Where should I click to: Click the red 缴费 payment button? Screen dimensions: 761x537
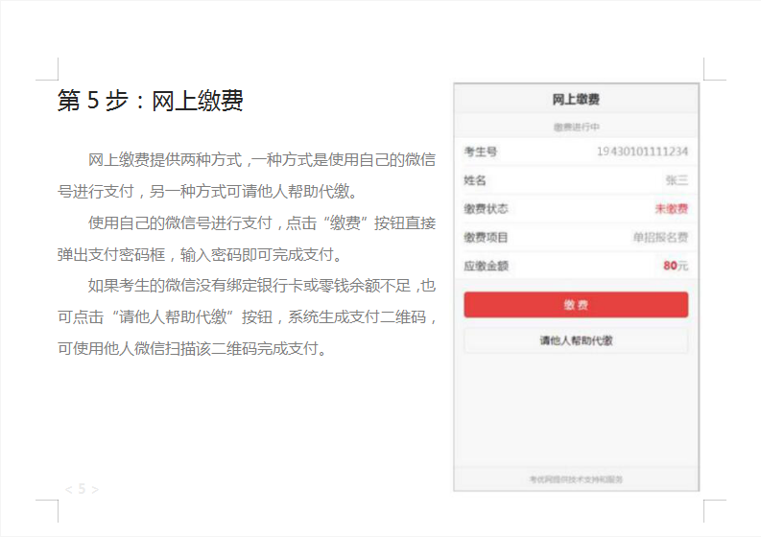click(x=576, y=305)
